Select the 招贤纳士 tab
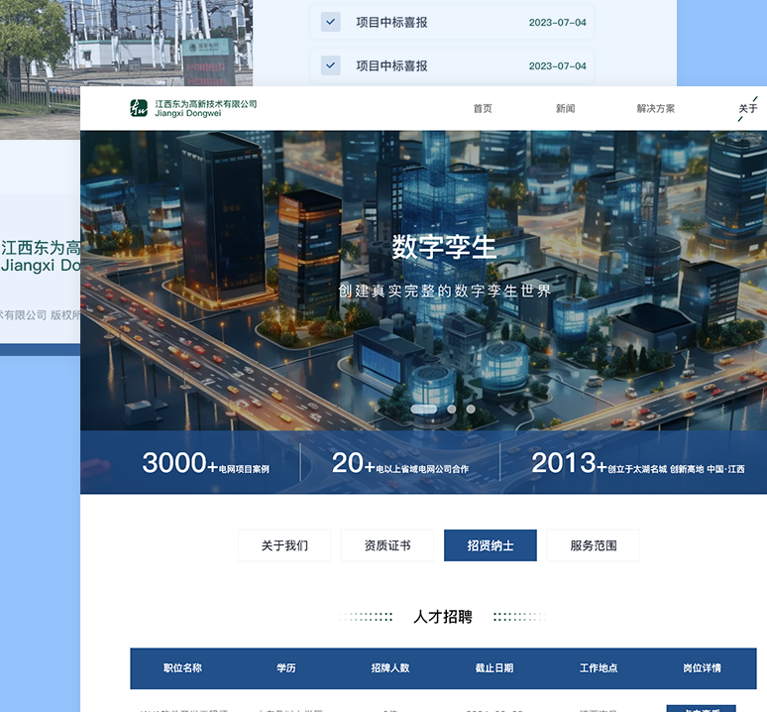 (491, 545)
